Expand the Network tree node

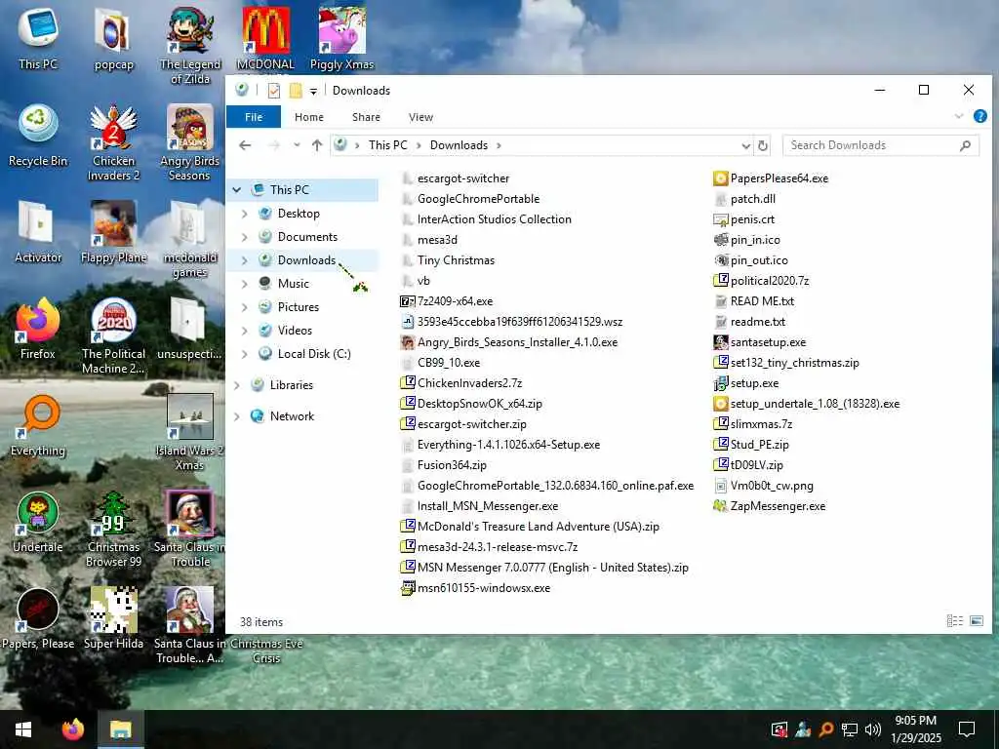[x=237, y=416]
